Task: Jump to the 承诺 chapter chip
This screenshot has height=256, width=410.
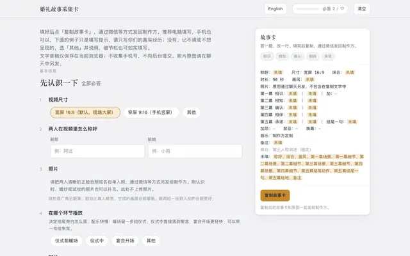Action: tap(328, 56)
